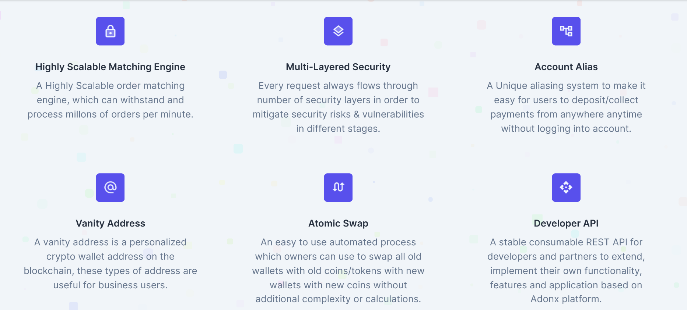Click the Atomic Swap arrows icon
687x310 pixels.
(338, 188)
